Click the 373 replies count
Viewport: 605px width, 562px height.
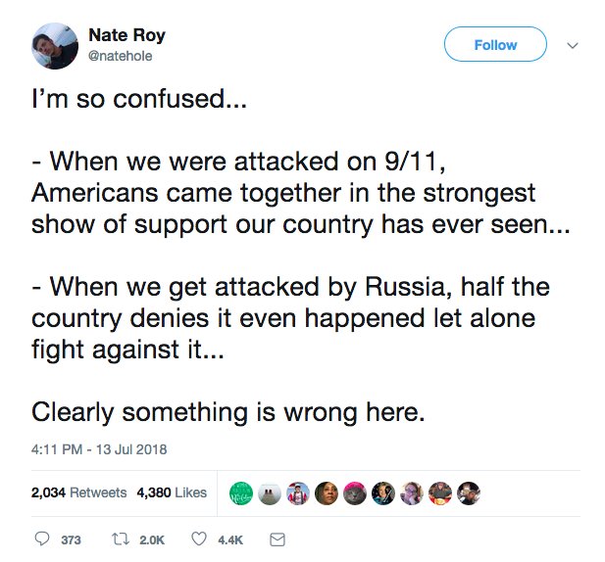click(71, 540)
